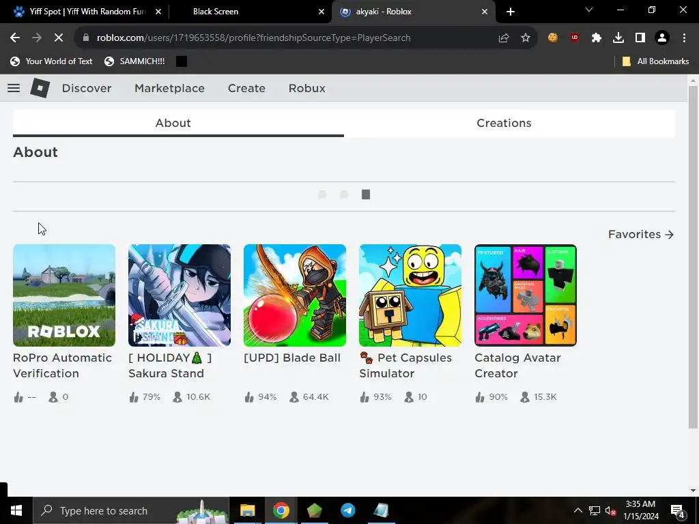Click the Chrome taskbar icon
Screen dimensions: 699x524
[x=281, y=510]
